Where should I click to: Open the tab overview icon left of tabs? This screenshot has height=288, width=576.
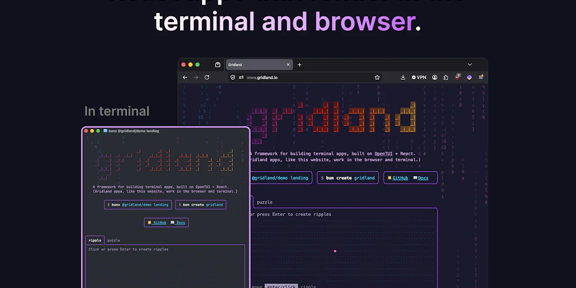(218, 65)
